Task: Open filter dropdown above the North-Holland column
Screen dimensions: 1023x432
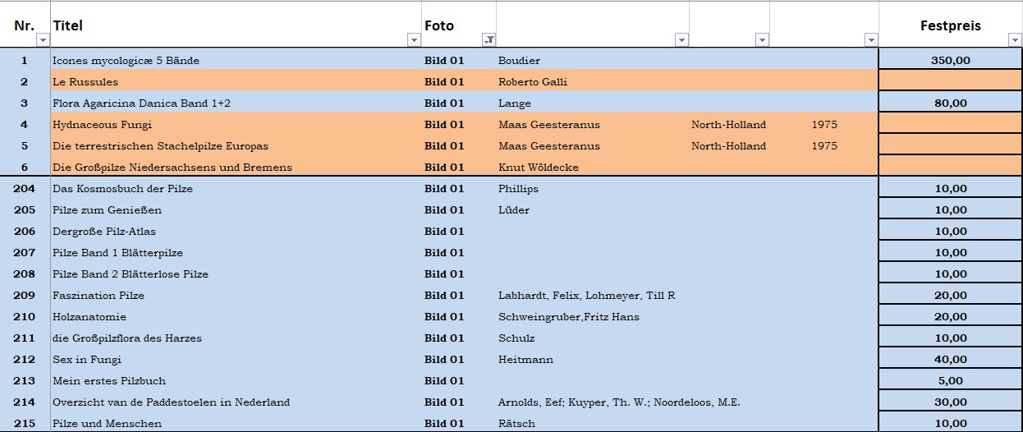Action: (762, 40)
